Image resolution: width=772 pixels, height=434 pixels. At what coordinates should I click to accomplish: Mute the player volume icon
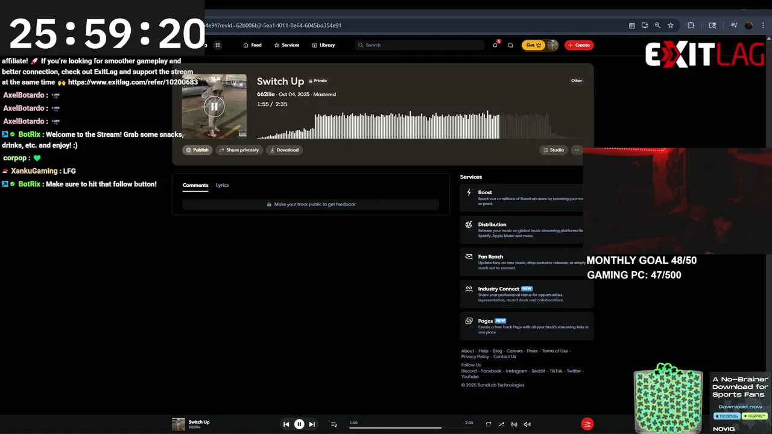(x=527, y=424)
